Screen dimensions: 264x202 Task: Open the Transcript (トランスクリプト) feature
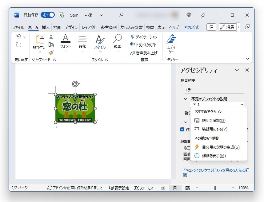[x=144, y=45]
